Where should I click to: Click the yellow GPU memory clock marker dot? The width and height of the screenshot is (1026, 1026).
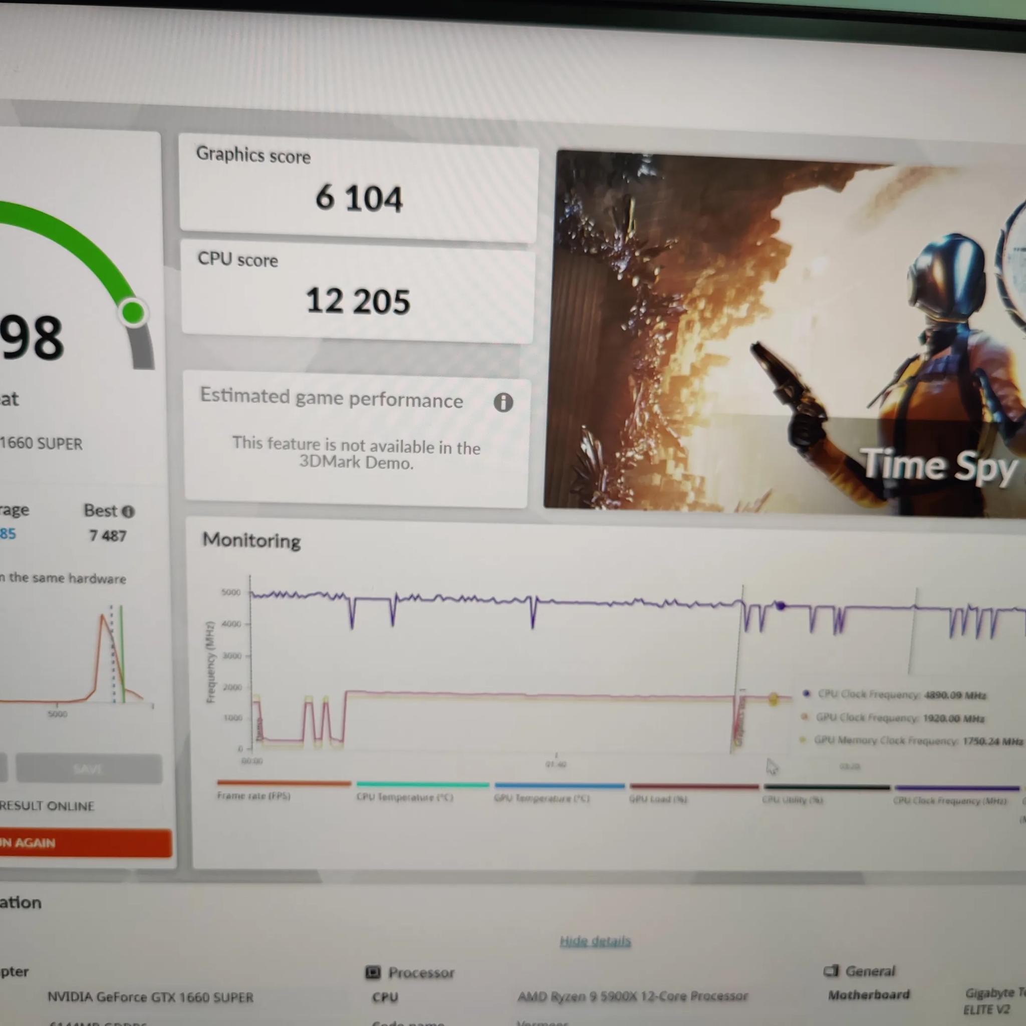[x=773, y=699]
